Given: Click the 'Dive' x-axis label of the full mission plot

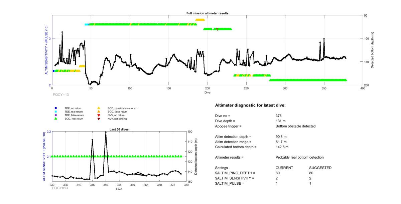Looking at the screenshot, I should (x=208, y=92).
